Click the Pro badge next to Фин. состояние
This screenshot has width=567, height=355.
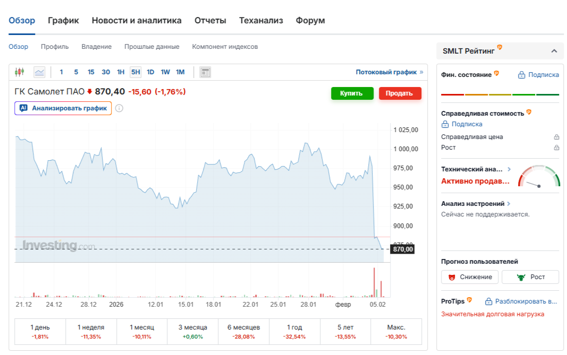click(x=496, y=73)
